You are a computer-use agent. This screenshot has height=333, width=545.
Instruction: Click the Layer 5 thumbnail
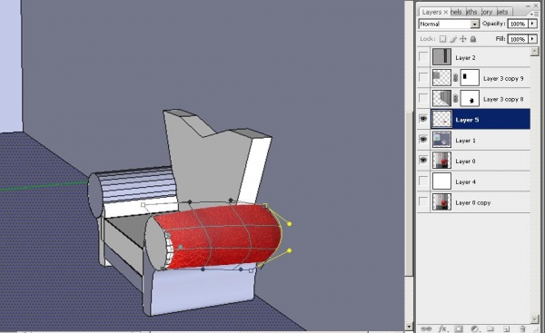pos(441,119)
